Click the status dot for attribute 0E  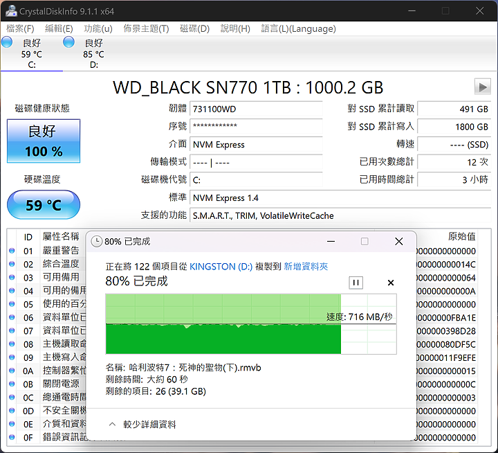click(12, 424)
